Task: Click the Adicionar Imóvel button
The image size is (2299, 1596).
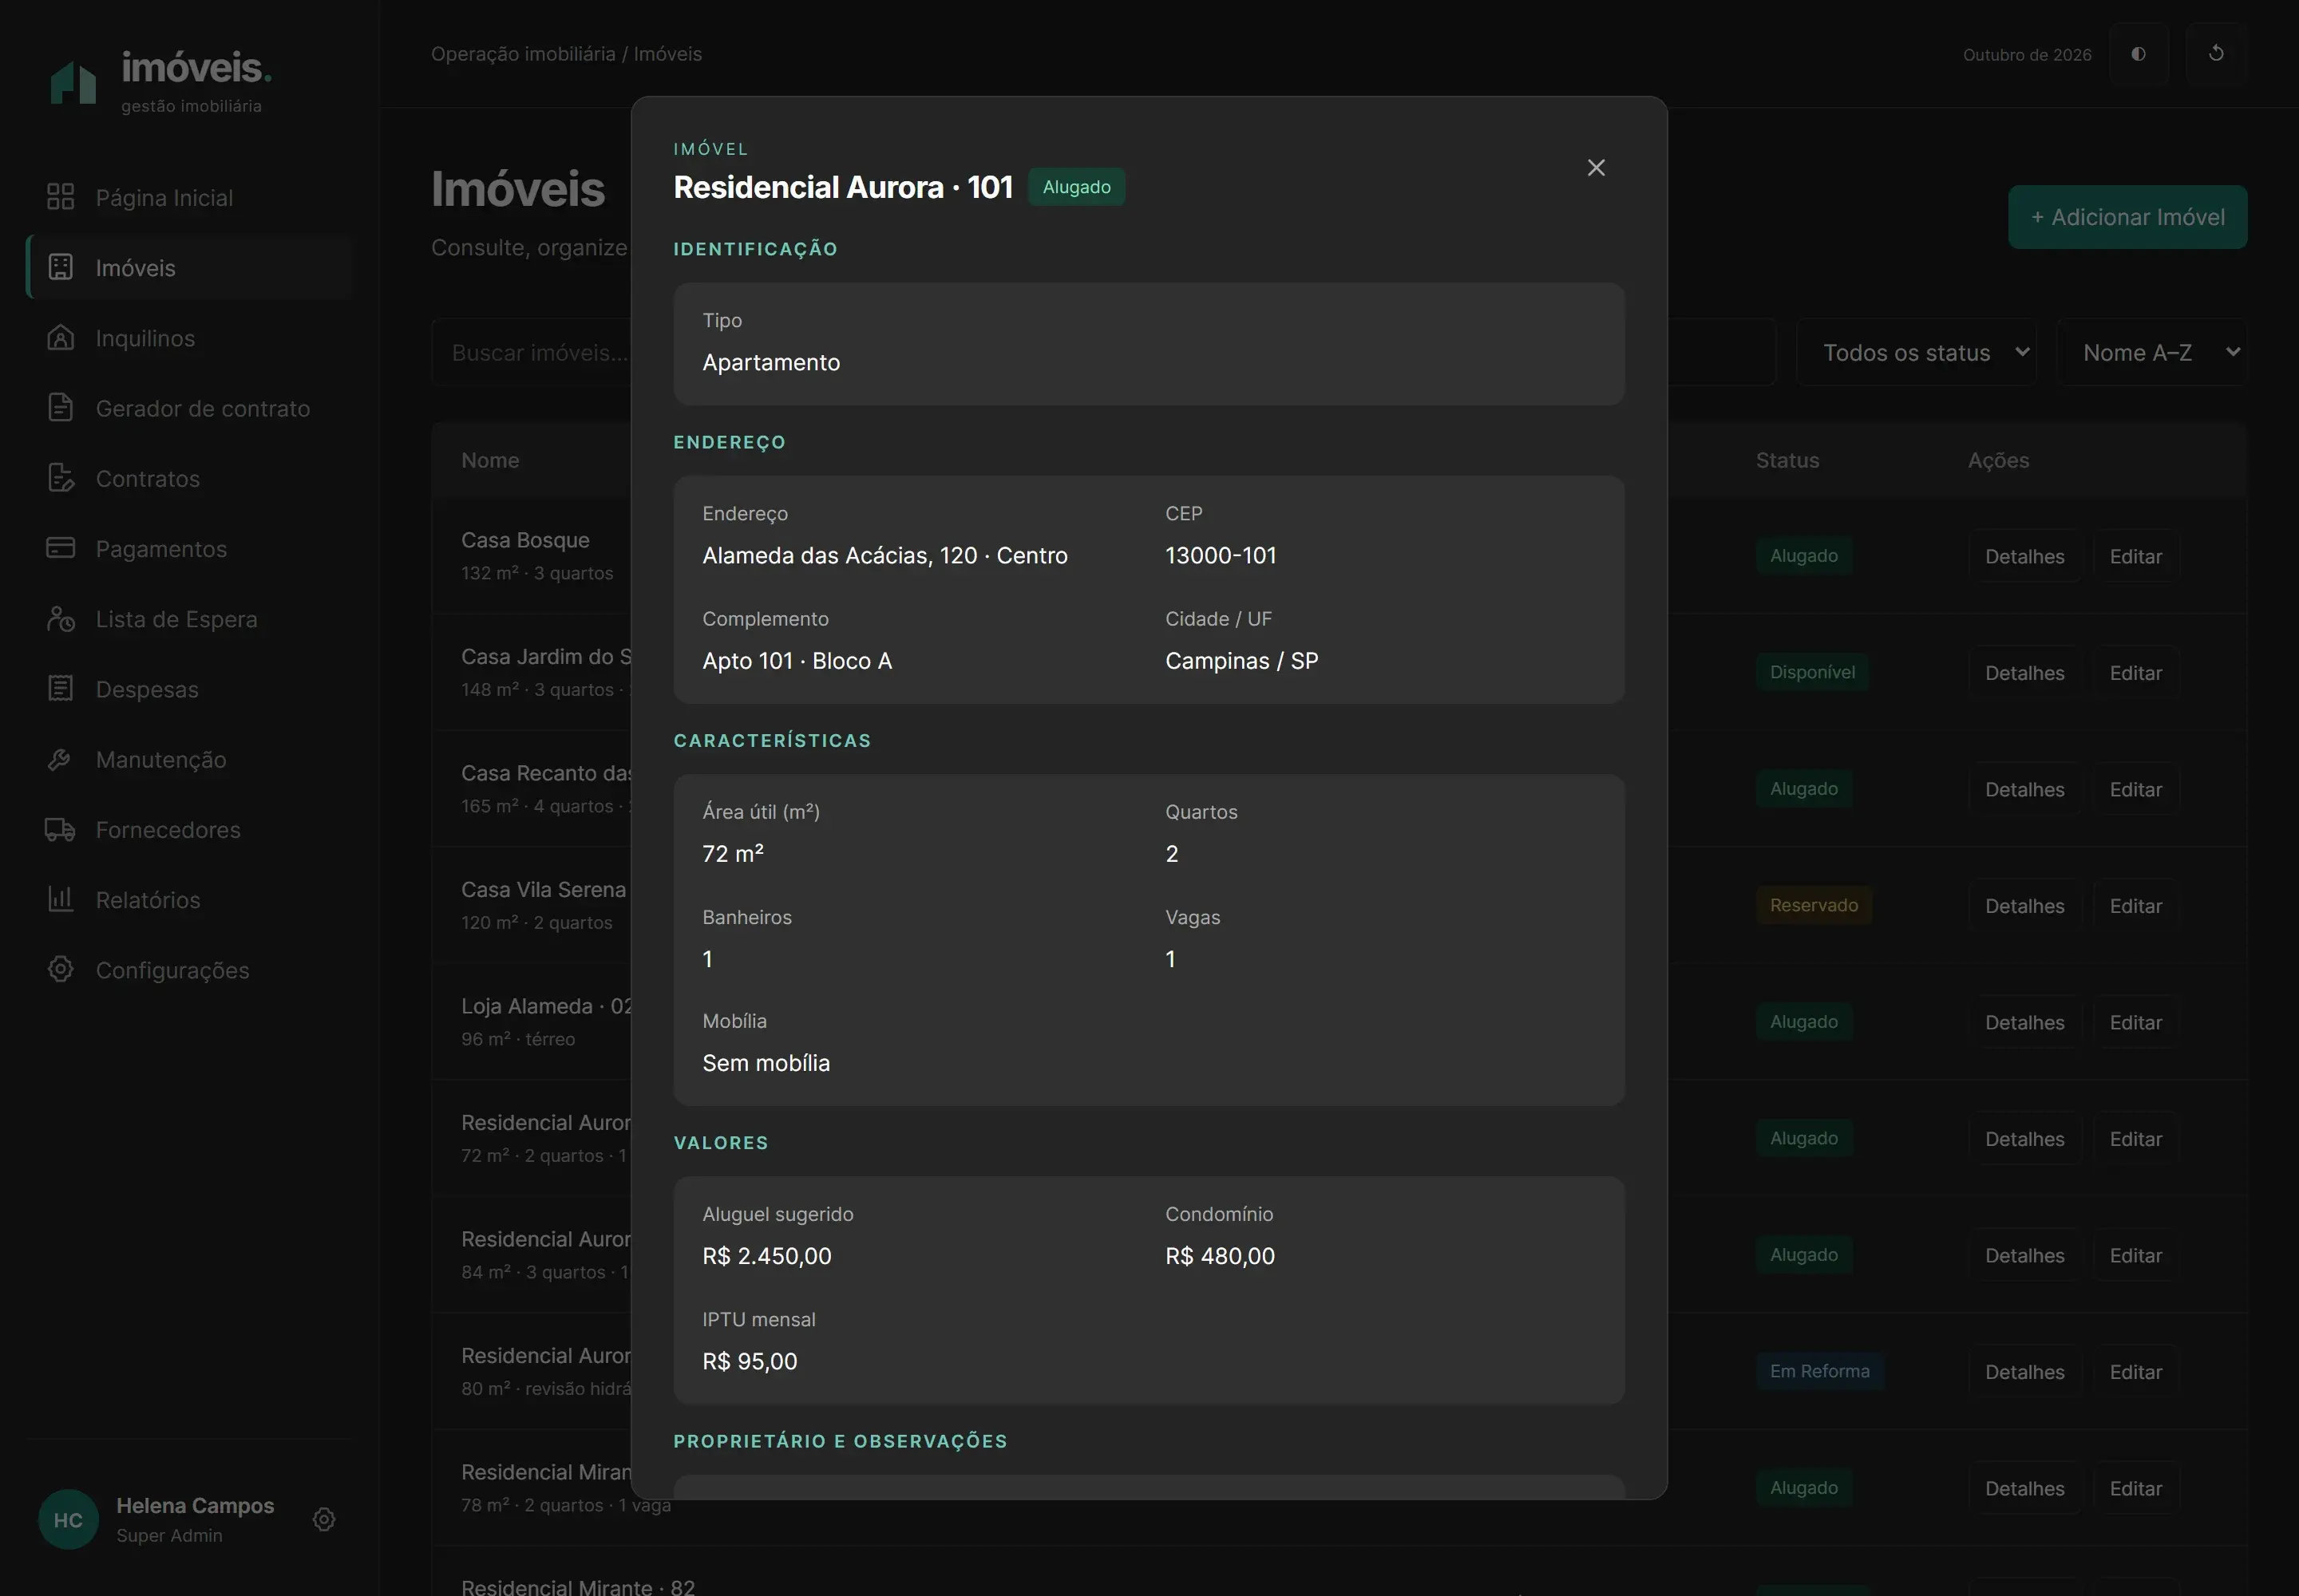Action: (x=2127, y=217)
